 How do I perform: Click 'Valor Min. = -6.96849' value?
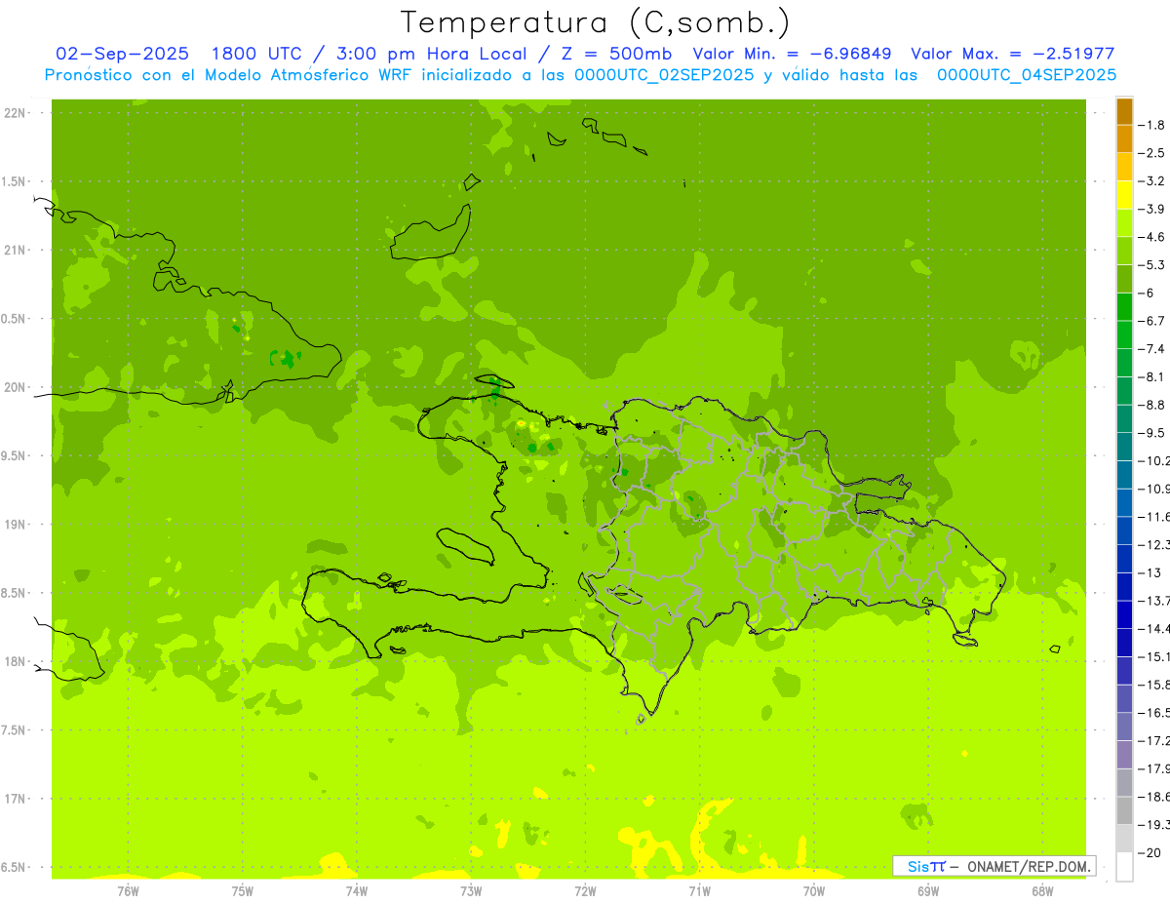coord(792,54)
